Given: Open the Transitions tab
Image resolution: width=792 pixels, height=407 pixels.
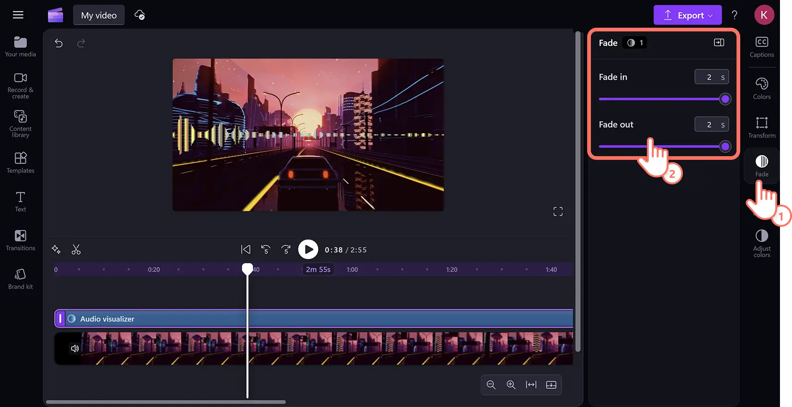Looking at the screenshot, I should tap(20, 240).
